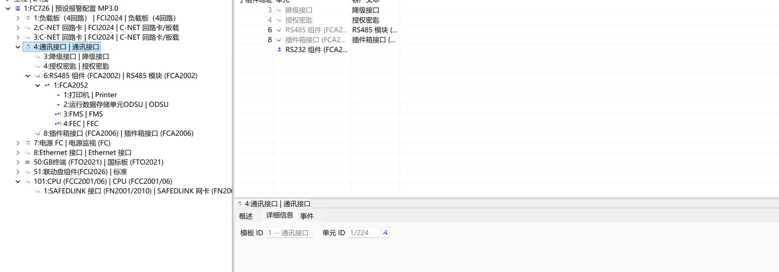Select tree item 2:运行数据存储单元ODSU | ODSU
Image resolution: width=779 pixels, height=272 pixels.
tap(116, 105)
